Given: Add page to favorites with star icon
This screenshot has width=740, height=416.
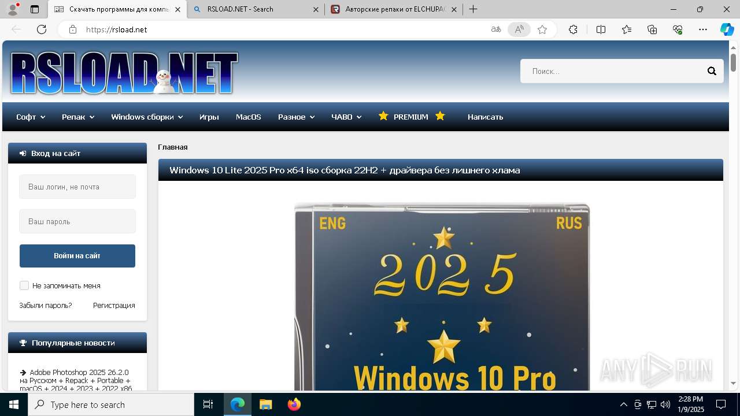Looking at the screenshot, I should coord(542,29).
